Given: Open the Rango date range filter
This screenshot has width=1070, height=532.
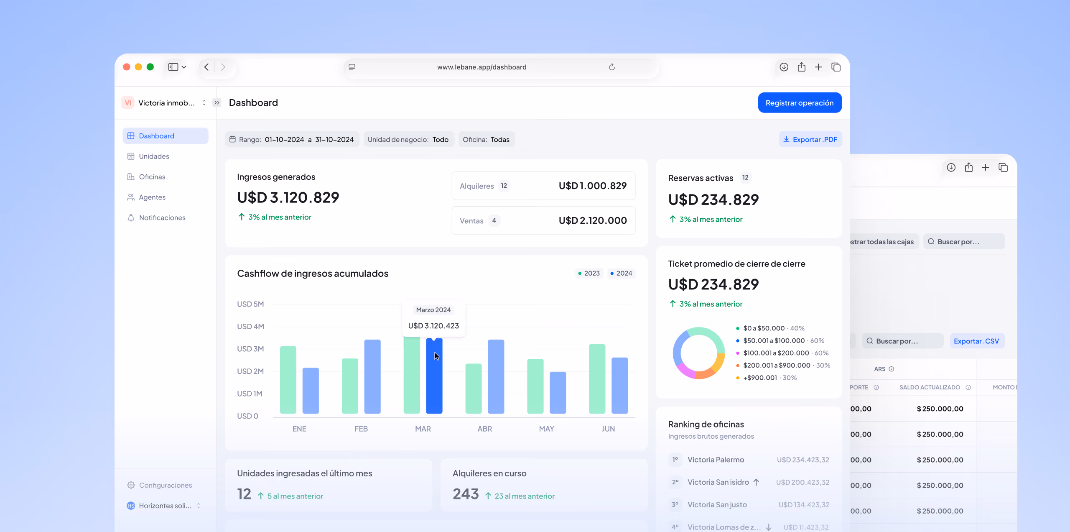Looking at the screenshot, I should coord(292,140).
